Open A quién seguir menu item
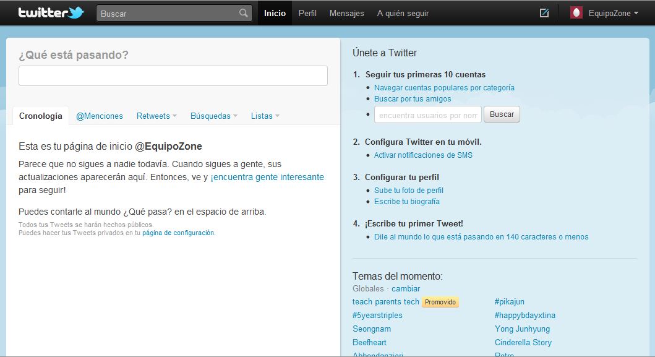 coord(403,14)
